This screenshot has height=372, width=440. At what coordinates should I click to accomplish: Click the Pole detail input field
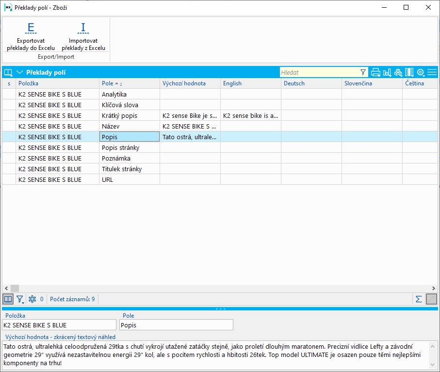pos(176,325)
